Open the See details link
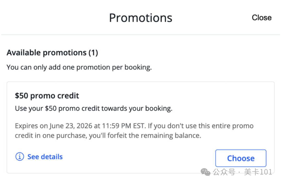The height and width of the screenshot is (183, 281). point(45,157)
